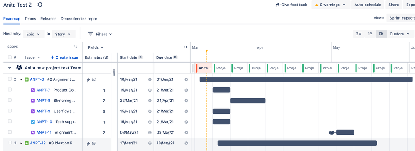Screen dimensions: 415x151
Task: Click the Give feedback megaphone icon
Action: click(x=278, y=5)
